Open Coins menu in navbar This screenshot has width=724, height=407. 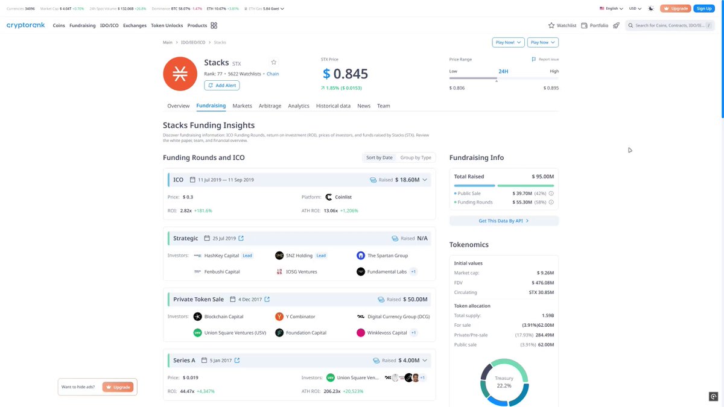tap(59, 25)
